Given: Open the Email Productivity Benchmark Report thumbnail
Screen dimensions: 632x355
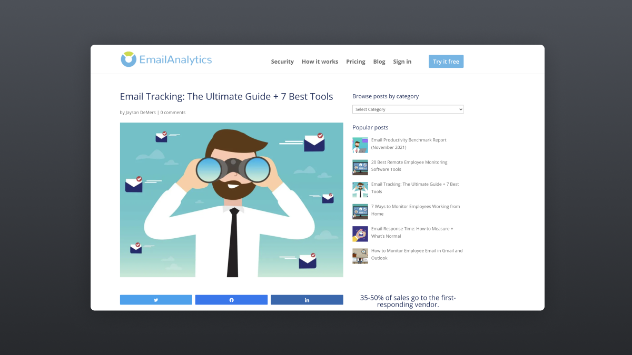Looking at the screenshot, I should pyautogui.click(x=360, y=145).
